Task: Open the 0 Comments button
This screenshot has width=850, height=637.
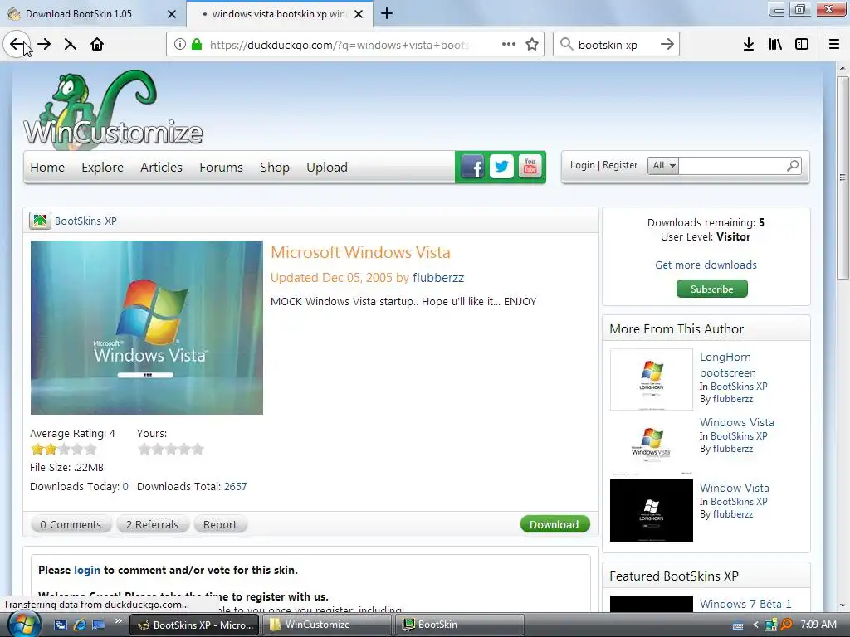Action: click(71, 524)
